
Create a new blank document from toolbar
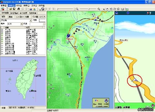pos(7,9)
